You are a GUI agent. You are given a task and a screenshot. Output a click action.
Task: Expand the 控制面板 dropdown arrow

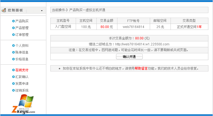(42, 11)
